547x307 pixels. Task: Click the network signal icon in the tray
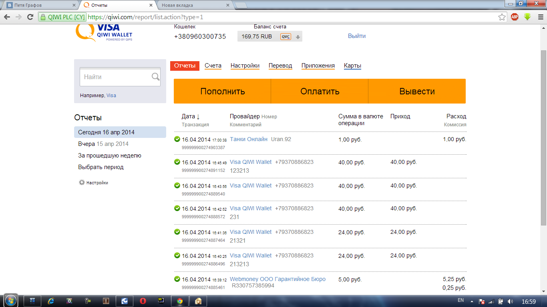coord(491,301)
